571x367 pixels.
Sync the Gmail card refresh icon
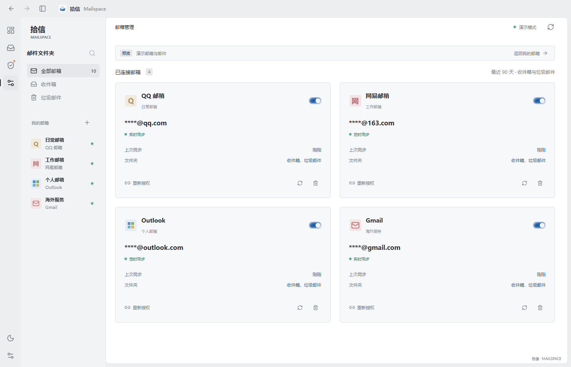[525, 308]
